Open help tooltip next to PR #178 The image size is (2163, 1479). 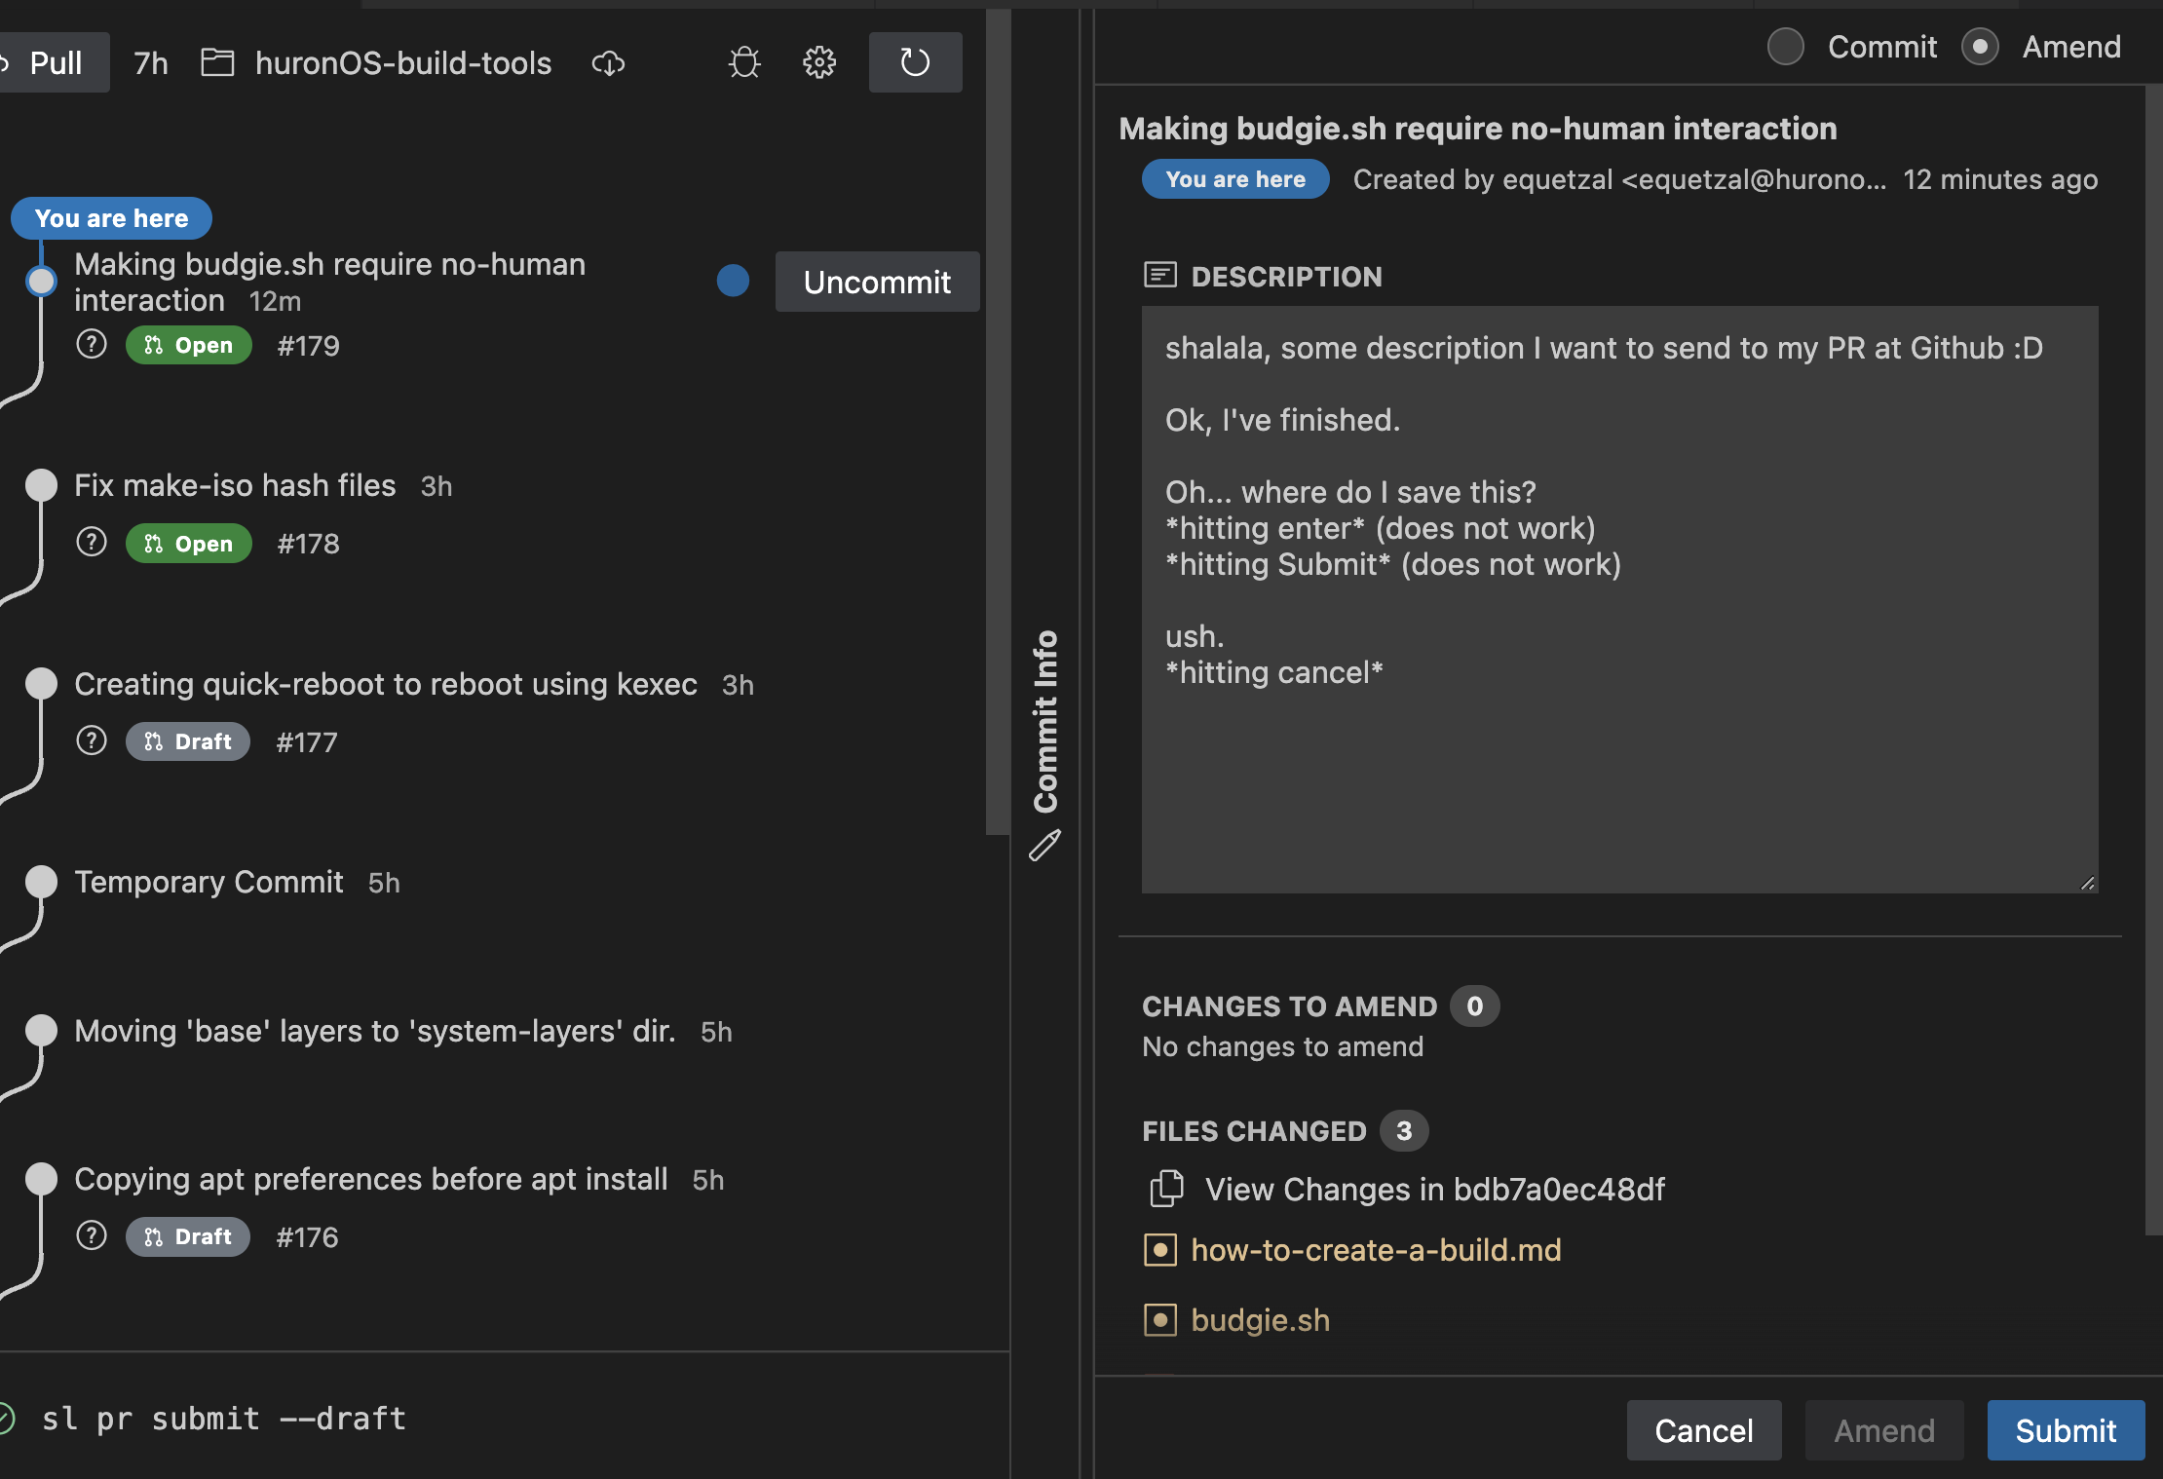point(91,542)
